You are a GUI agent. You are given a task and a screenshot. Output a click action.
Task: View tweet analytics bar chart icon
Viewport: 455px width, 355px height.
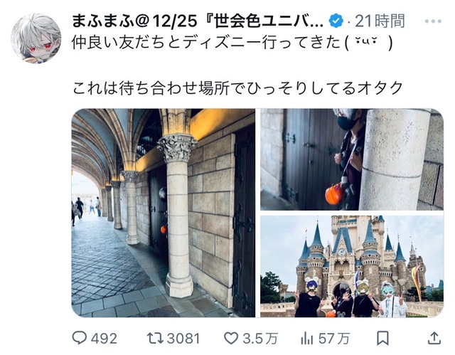(306, 338)
